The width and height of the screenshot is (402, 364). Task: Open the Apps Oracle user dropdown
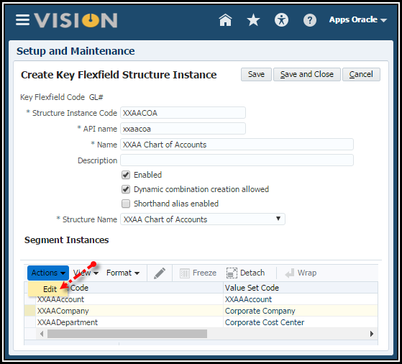(x=358, y=19)
